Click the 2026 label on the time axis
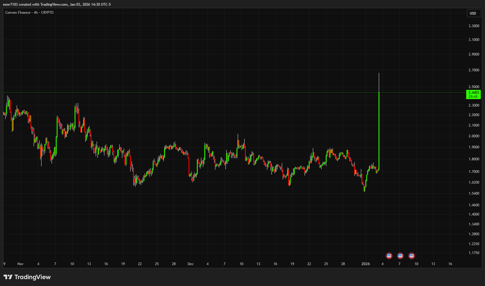This screenshot has height=286, width=485. pos(365,264)
